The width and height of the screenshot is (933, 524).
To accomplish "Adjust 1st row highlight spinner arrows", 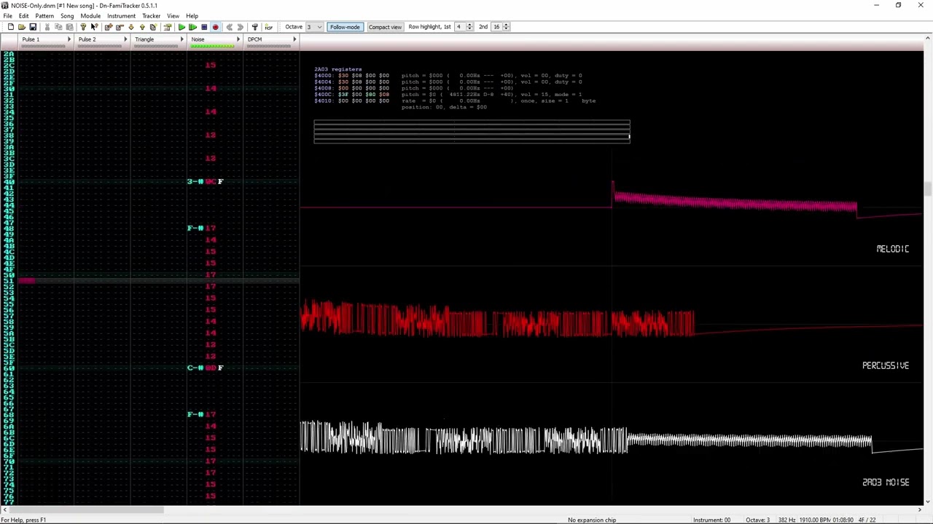I will coord(470,27).
